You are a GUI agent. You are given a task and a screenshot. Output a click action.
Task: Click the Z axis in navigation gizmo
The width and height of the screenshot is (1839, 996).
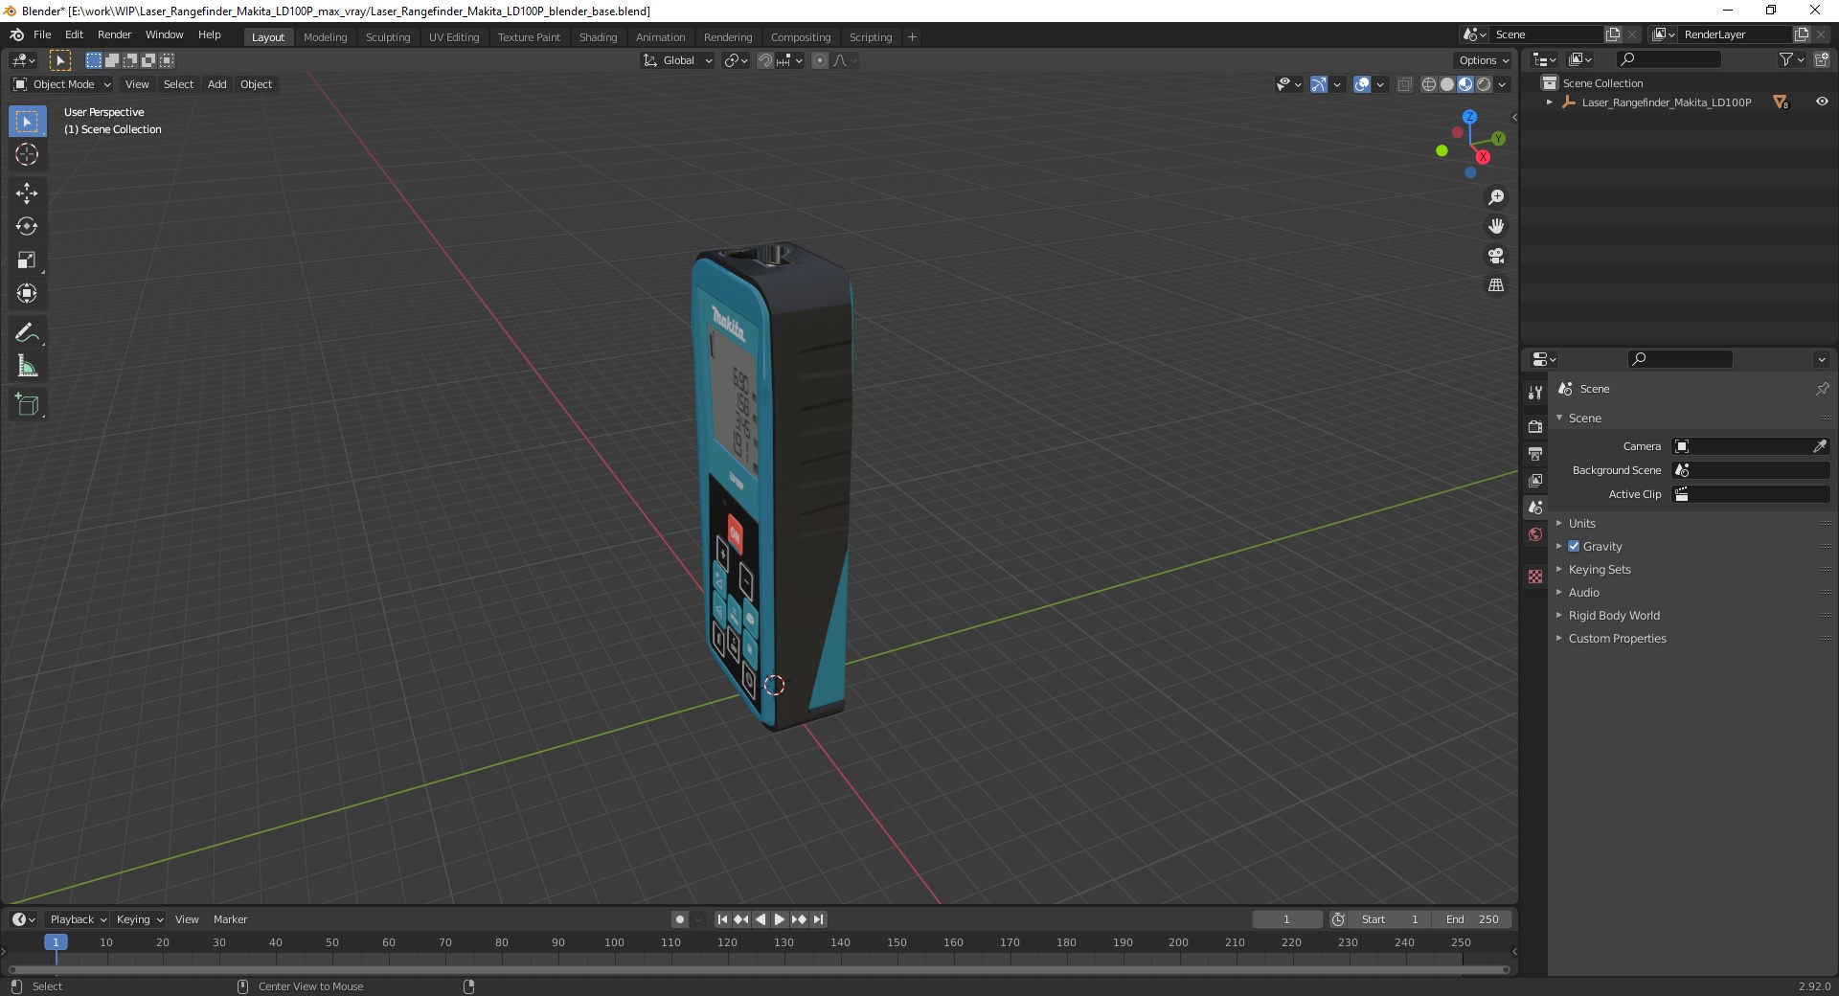[x=1469, y=117]
